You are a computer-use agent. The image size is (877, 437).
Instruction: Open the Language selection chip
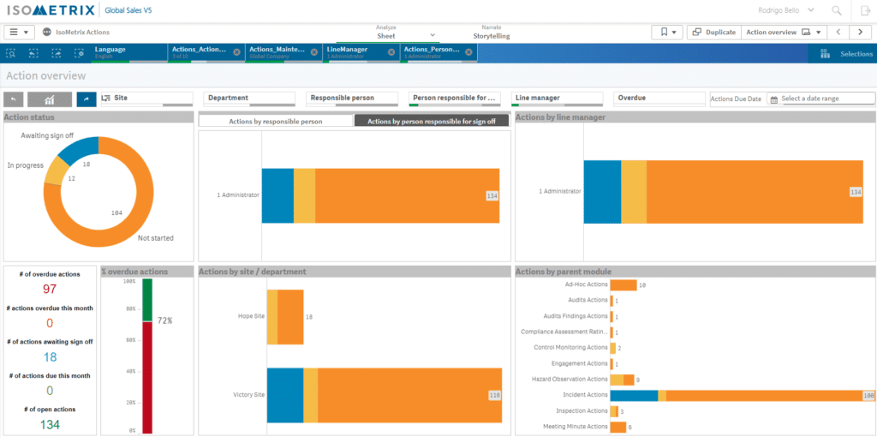(x=128, y=53)
